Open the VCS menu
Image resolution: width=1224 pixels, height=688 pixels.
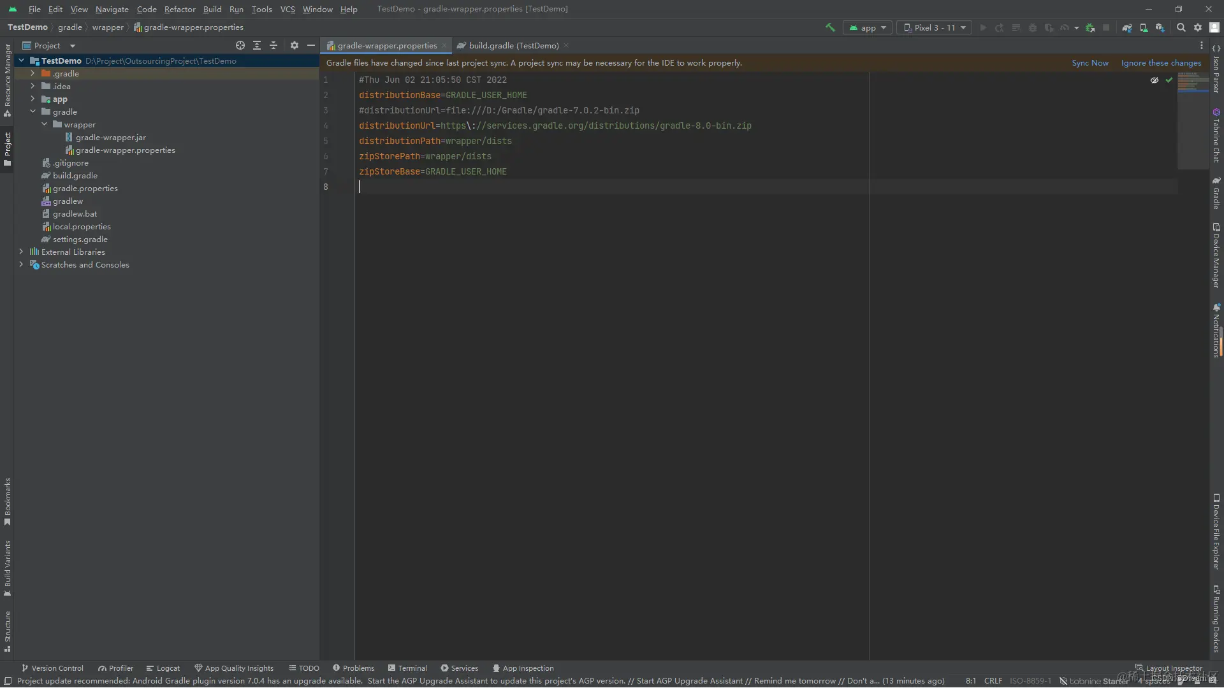288,9
